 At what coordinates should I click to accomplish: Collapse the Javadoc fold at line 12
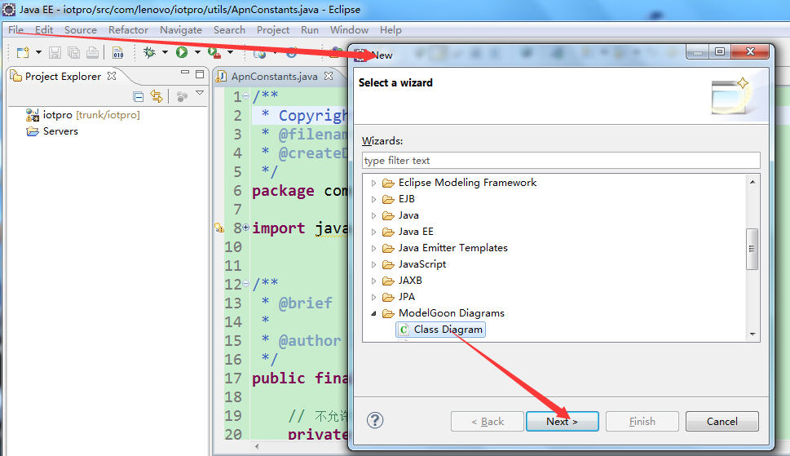pos(246,284)
